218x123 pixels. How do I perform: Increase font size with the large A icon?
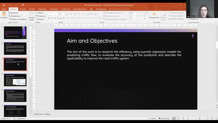68,14
